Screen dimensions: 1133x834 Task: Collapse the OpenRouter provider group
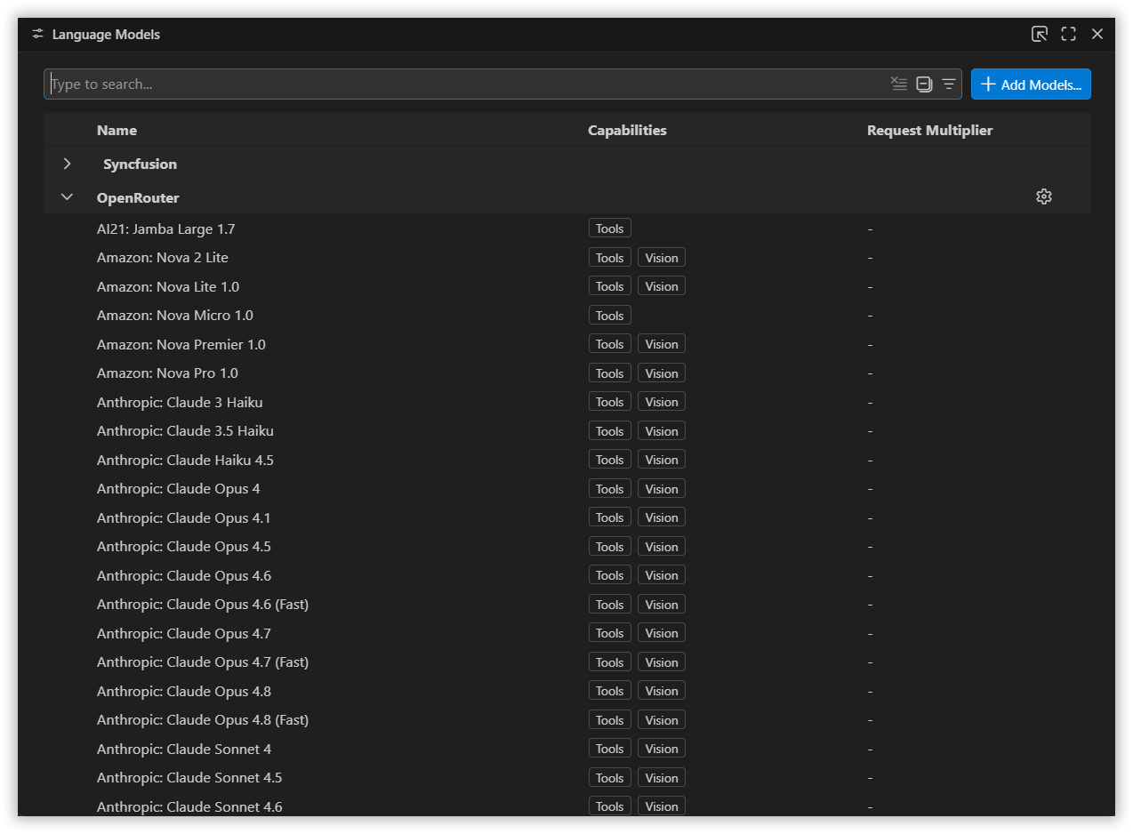(x=67, y=197)
